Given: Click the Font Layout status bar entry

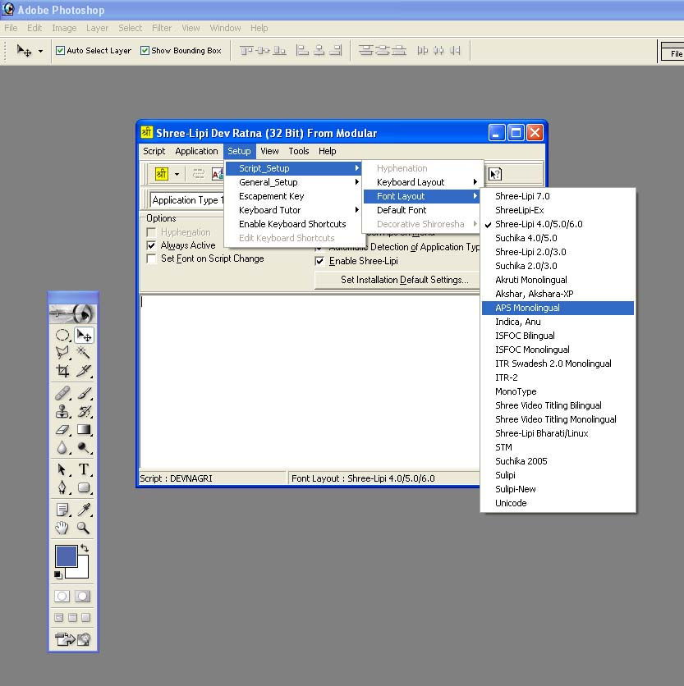Looking at the screenshot, I should tap(384, 478).
